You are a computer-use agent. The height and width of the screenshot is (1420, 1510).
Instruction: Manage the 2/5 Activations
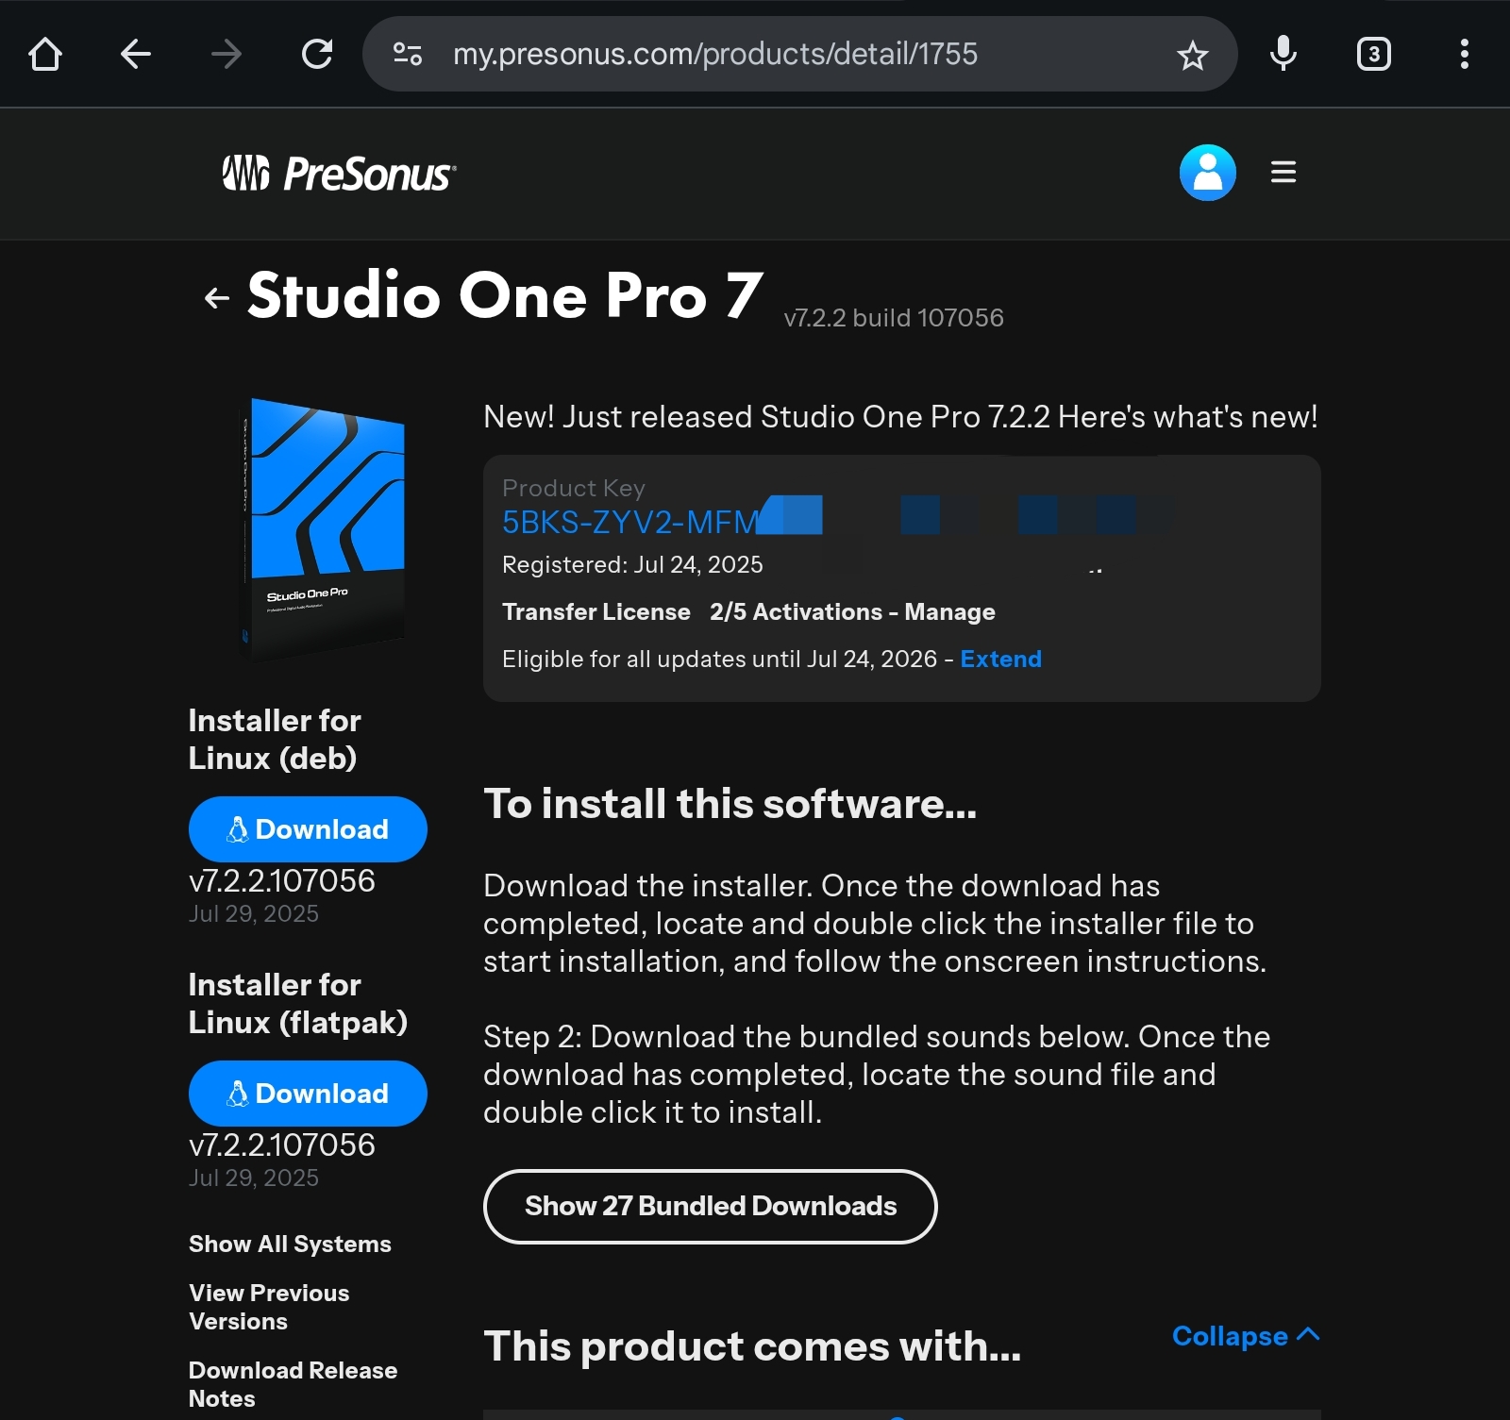852,612
